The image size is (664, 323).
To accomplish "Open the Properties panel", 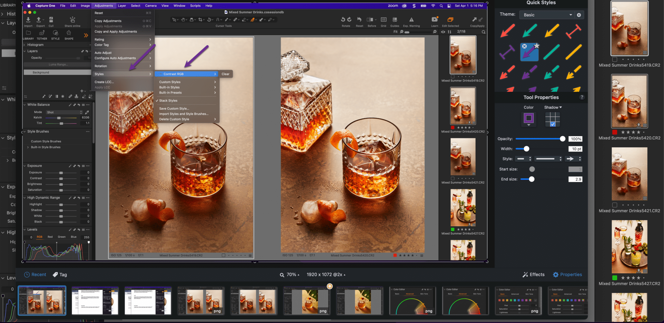I will [x=567, y=274].
